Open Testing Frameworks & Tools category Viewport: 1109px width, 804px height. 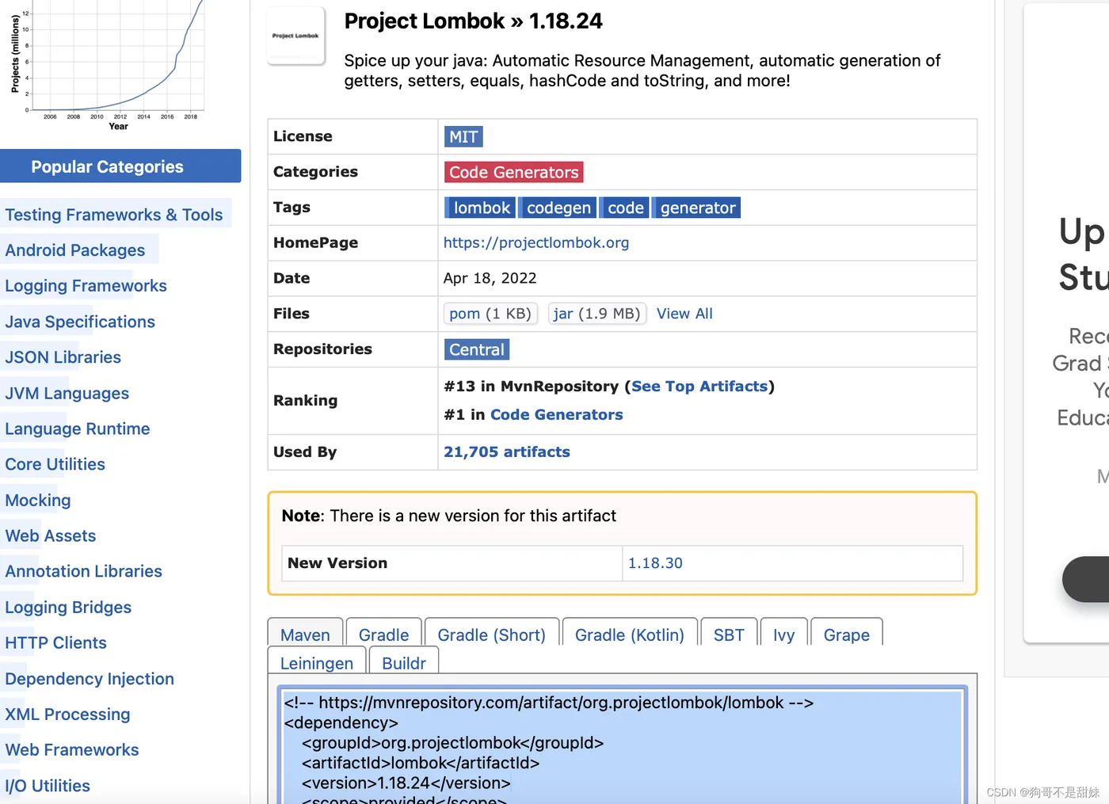click(x=114, y=215)
